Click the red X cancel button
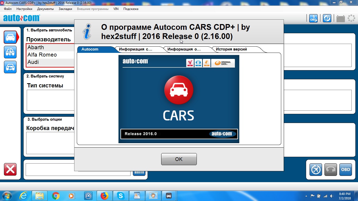The image size is (358, 201). [x=10, y=169]
